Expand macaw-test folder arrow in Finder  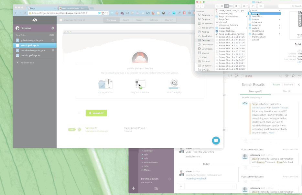246,28
